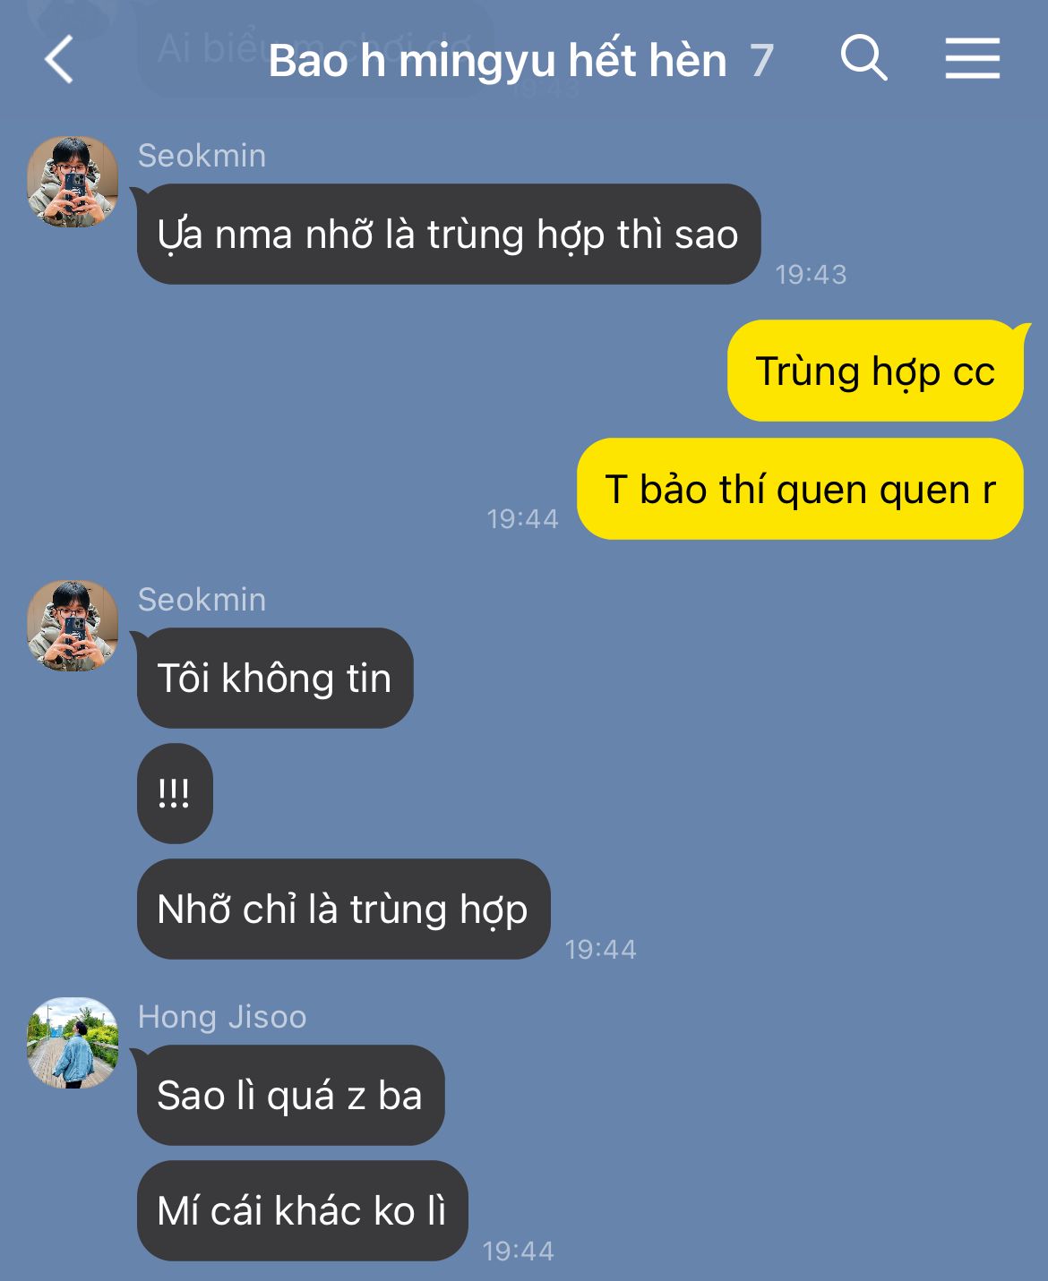Image resolution: width=1048 pixels, height=1281 pixels.
Task: Select message Ựa nma nhỡ là trùng hợp thì sao
Action: point(449,235)
